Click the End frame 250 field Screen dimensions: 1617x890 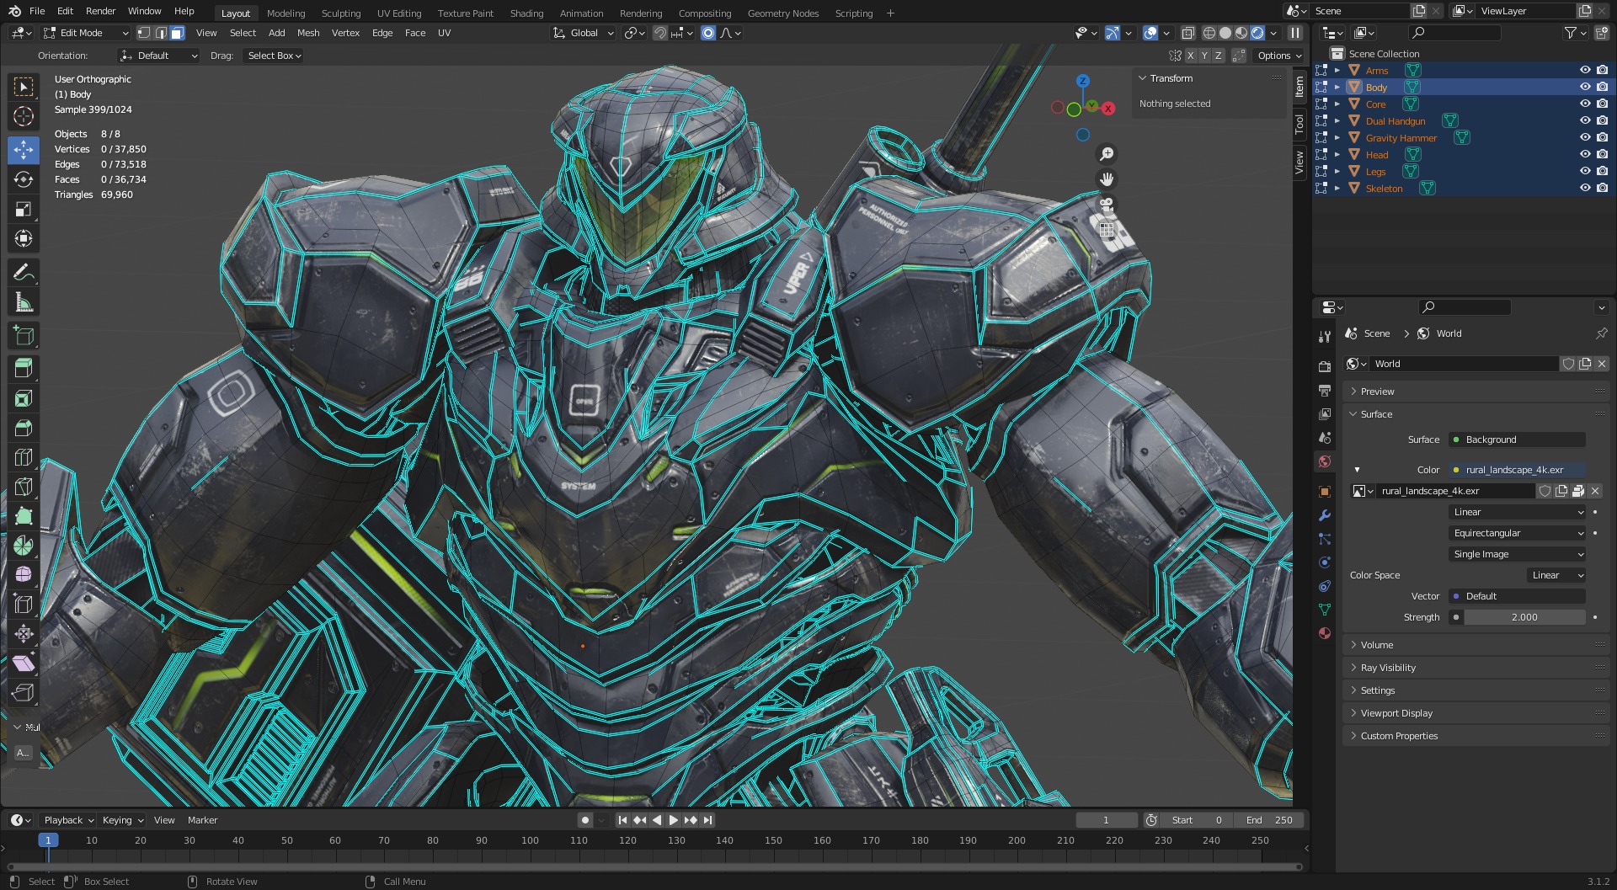(1270, 820)
